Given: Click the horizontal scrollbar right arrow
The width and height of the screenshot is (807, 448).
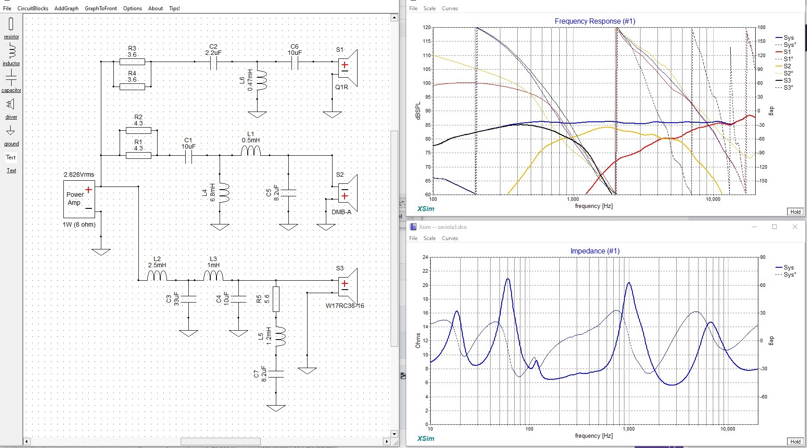Looking at the screenshot, I should tap(387, 441).
